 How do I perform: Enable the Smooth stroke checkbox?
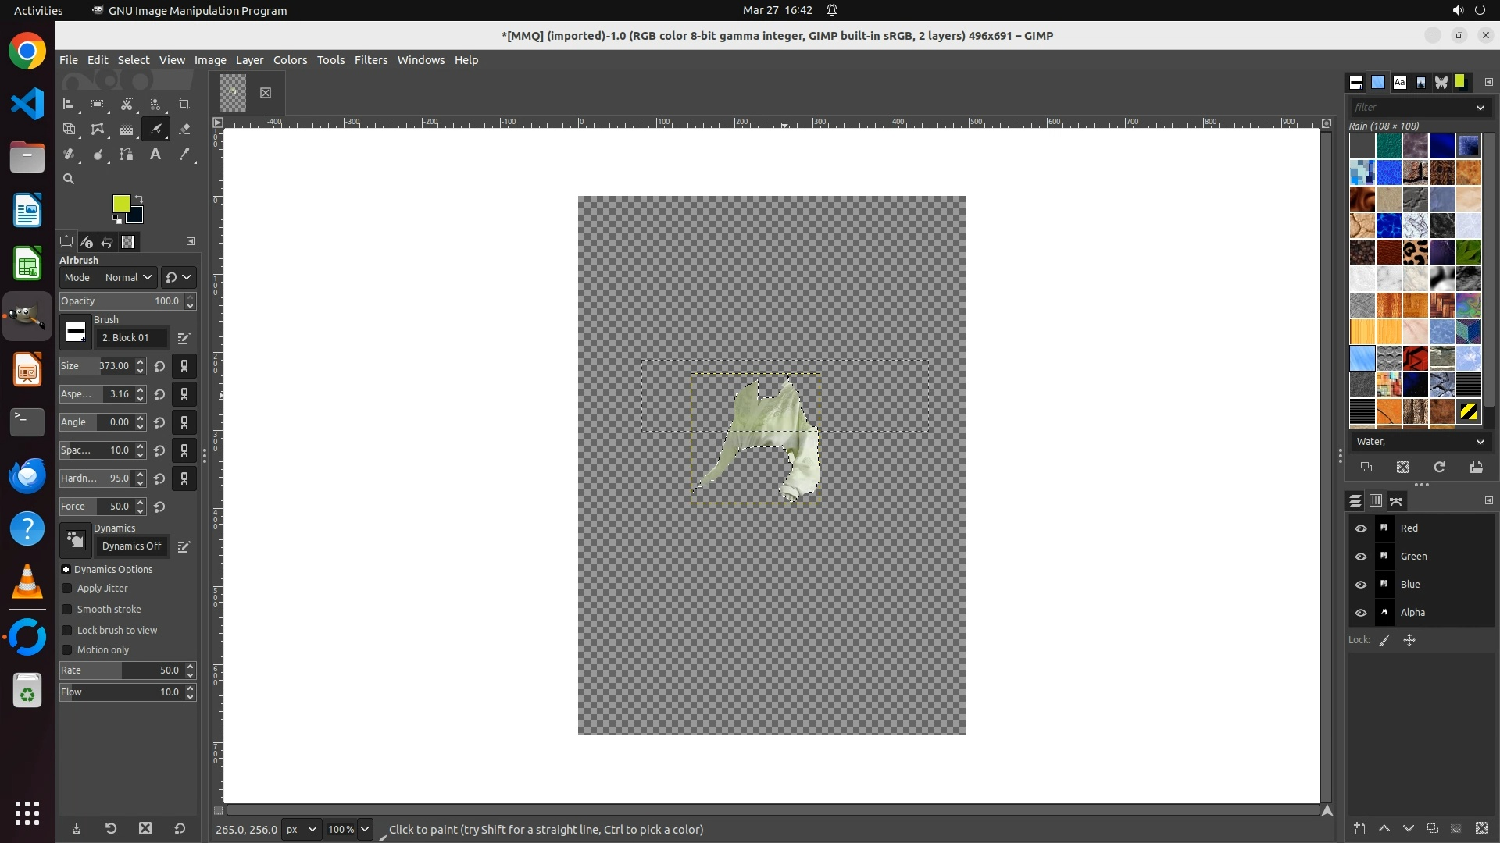pyautogui.click(x=67, y=610)
